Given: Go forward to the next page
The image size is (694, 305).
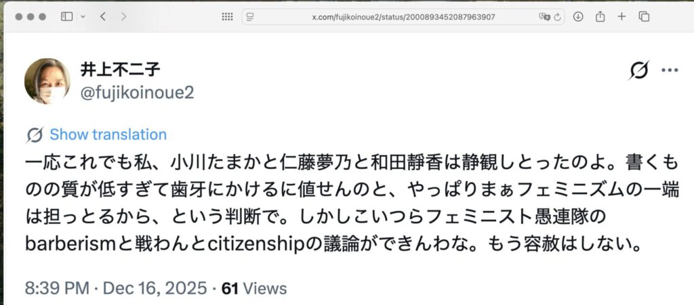Looking at the screenshot, I should tap(123, 17).
